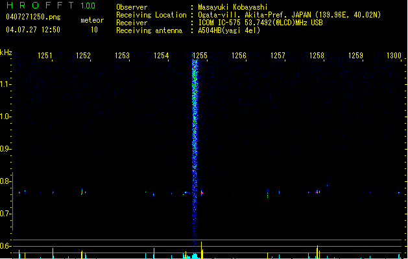The image size is (408, 259).
Task: Click the 1251 time axis label
Action: [45, 56]
